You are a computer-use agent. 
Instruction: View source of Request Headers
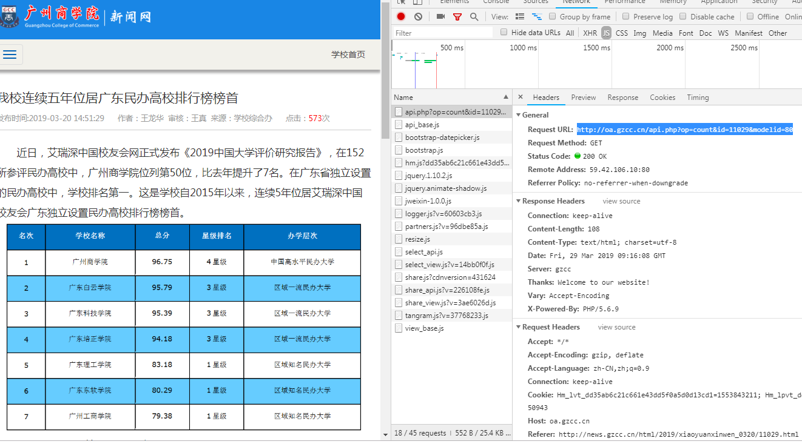(x=617, y=327)
